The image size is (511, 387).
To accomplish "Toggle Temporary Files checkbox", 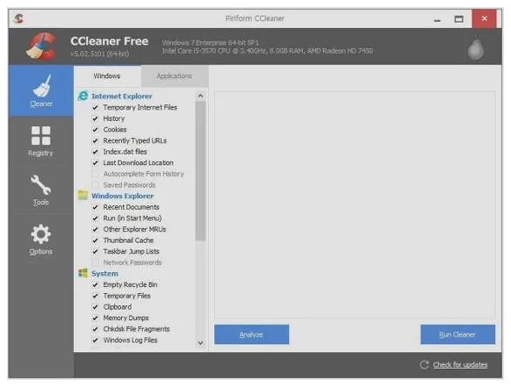I will pos(95,296).
